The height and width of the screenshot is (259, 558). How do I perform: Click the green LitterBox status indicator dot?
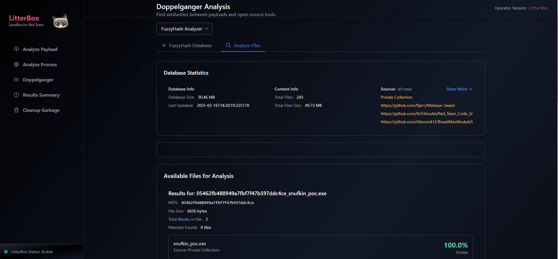(x=6, y=252)
